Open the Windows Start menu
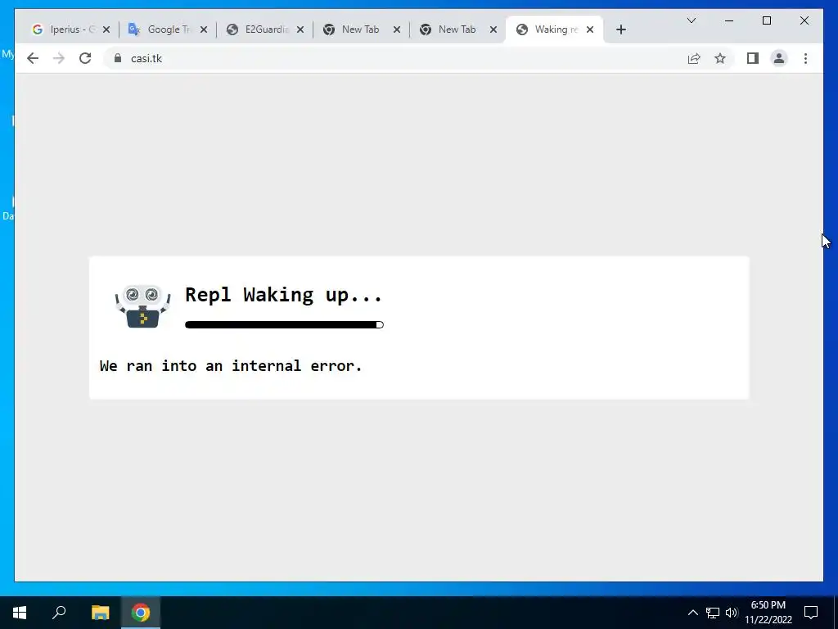 (x=20, y=613)
